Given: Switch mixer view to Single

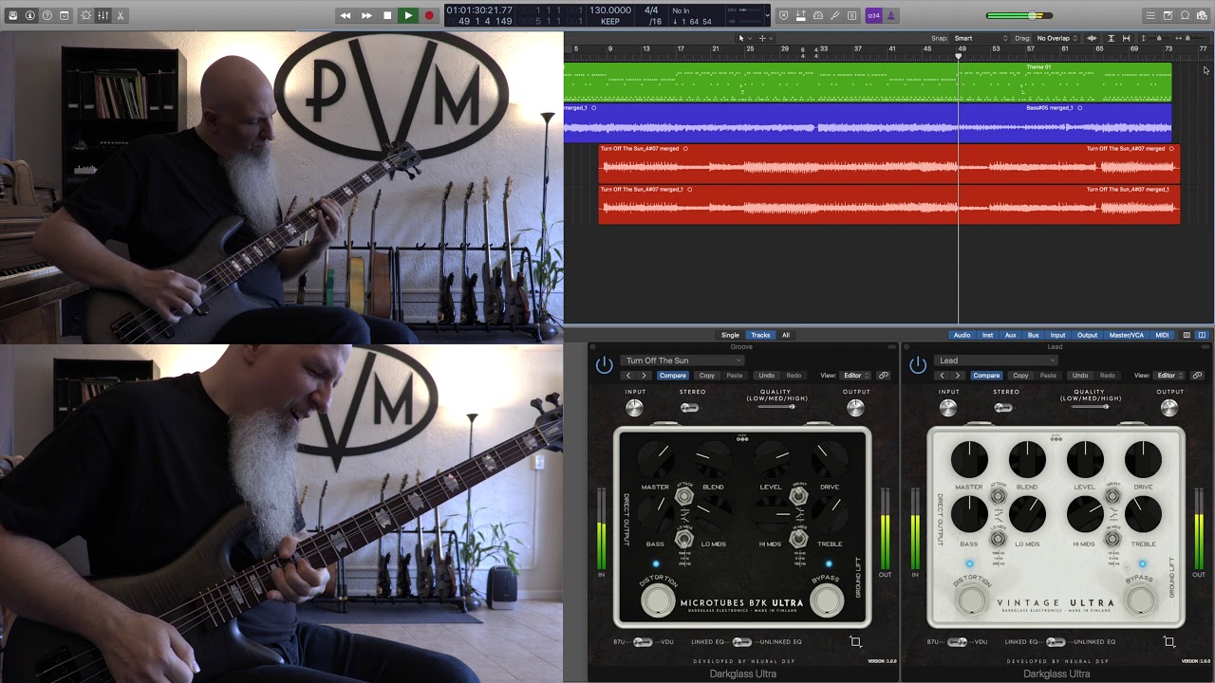Looking at the screenshot, I should pyautogui.click(x=730, y=335).
